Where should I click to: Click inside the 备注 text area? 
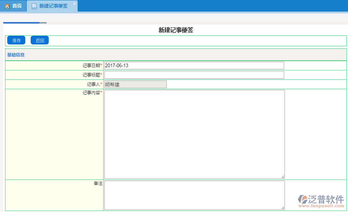tap(194, 195)
